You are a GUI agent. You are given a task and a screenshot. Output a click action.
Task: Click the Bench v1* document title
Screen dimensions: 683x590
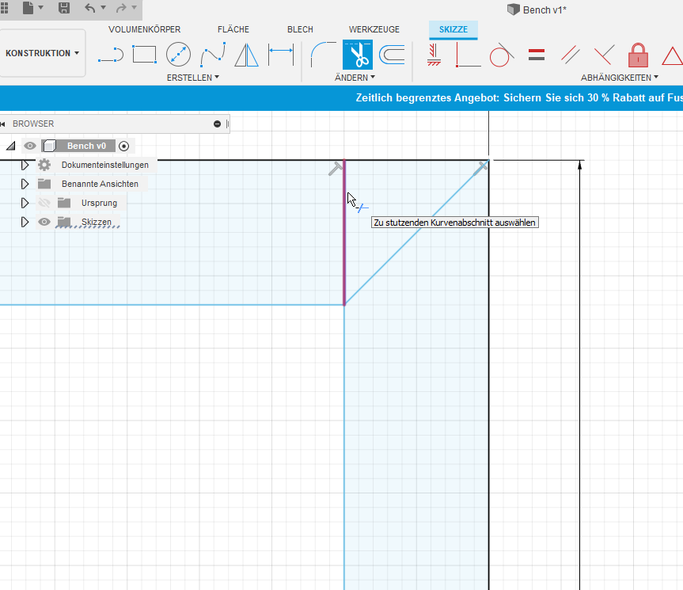[545, 10]
